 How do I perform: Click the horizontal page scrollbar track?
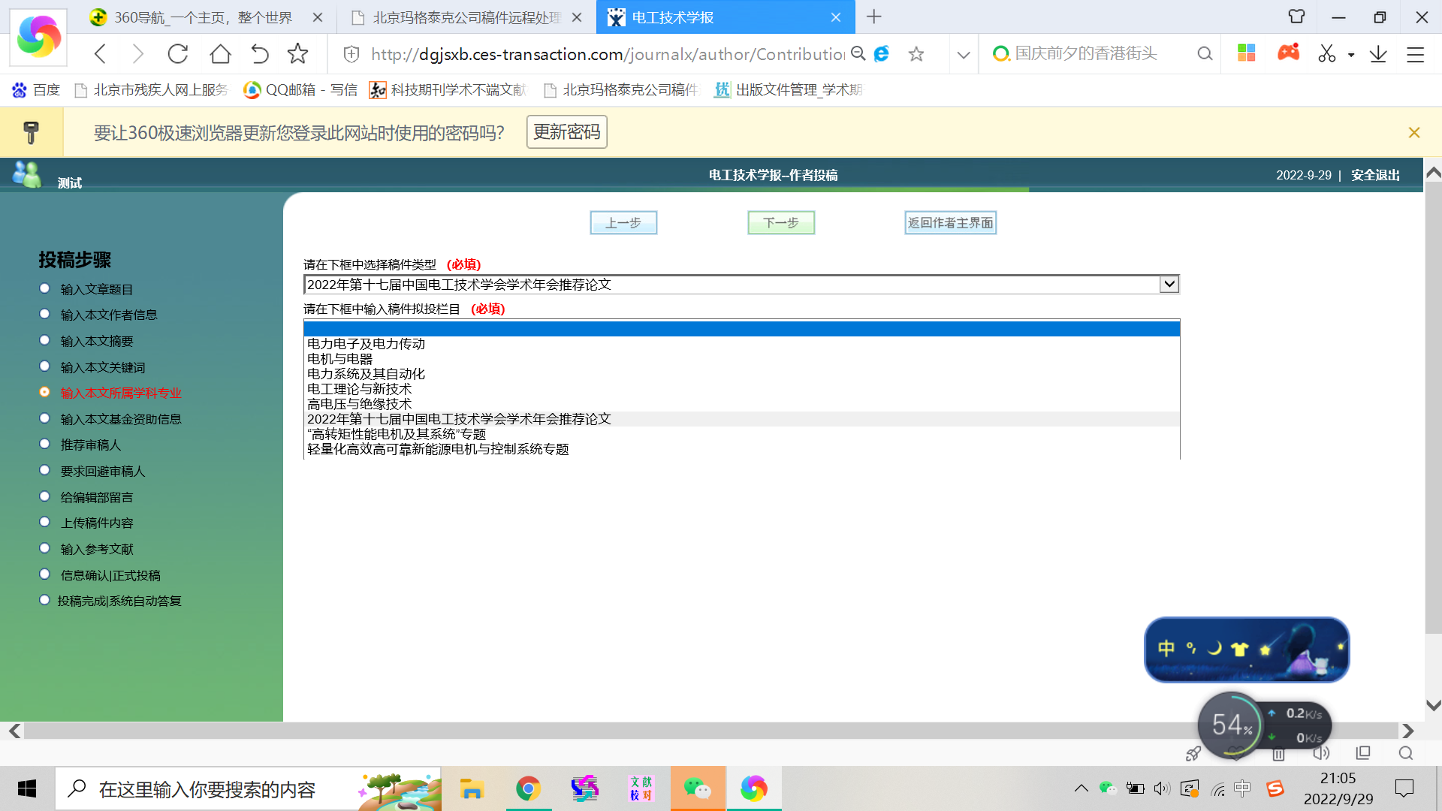(706, 731)
